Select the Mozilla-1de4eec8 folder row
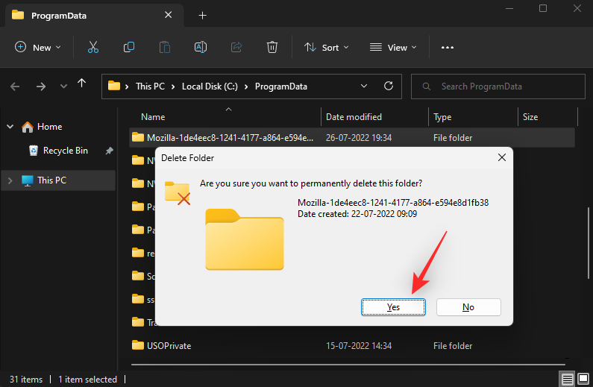Viewport: 593px width, 387px height. (x=352, y=137)
